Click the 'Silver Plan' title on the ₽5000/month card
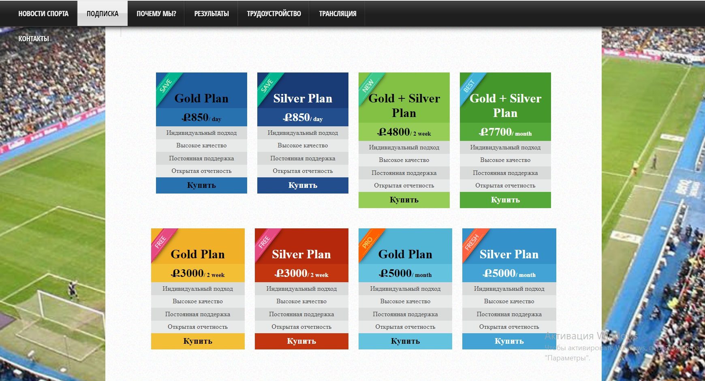The height and width of the screenshot is (381, 705). 509,254
